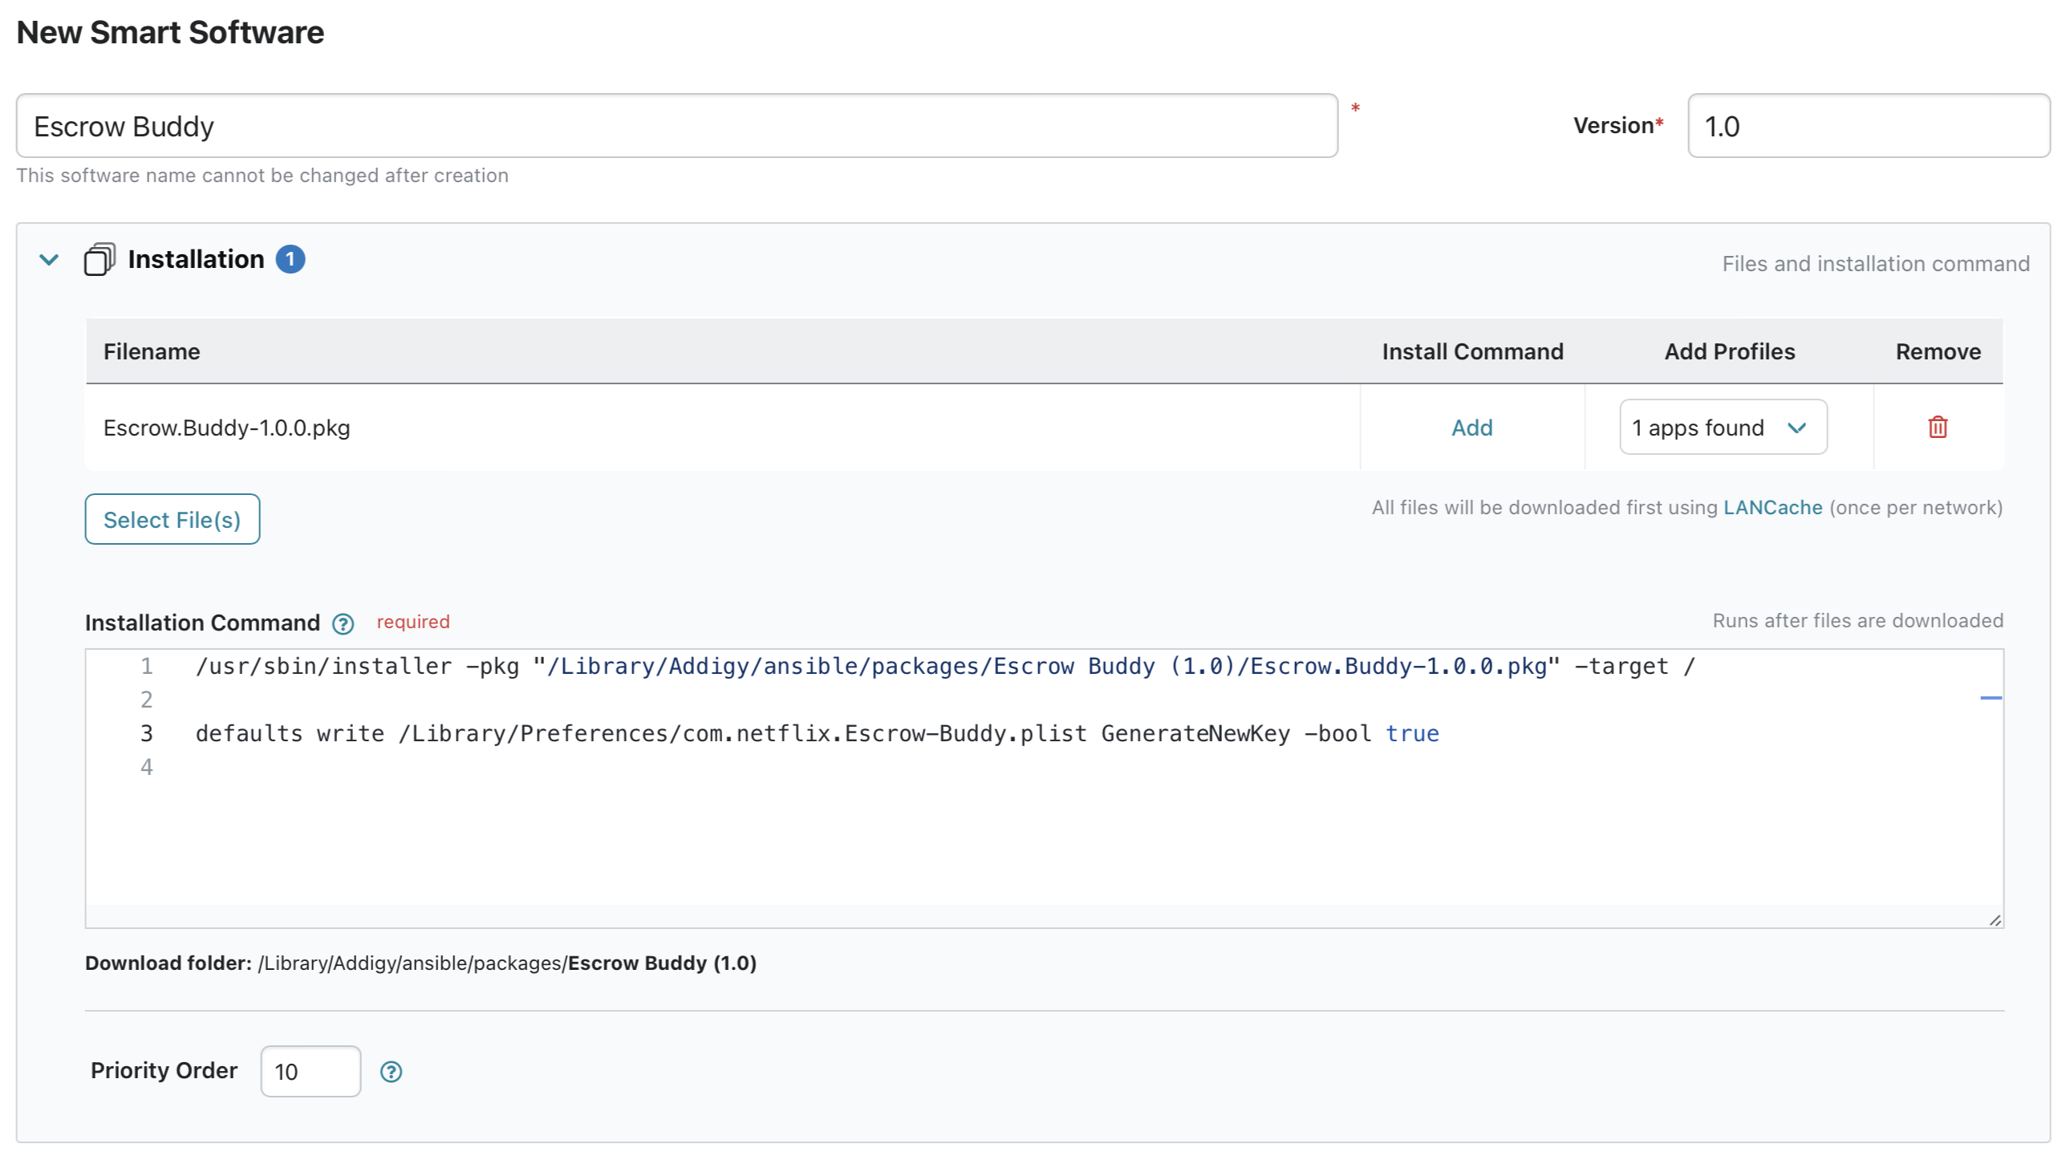Click the red 'required' label
Viewport: 2070px width, 1152px height.
(x=413, y=622)
